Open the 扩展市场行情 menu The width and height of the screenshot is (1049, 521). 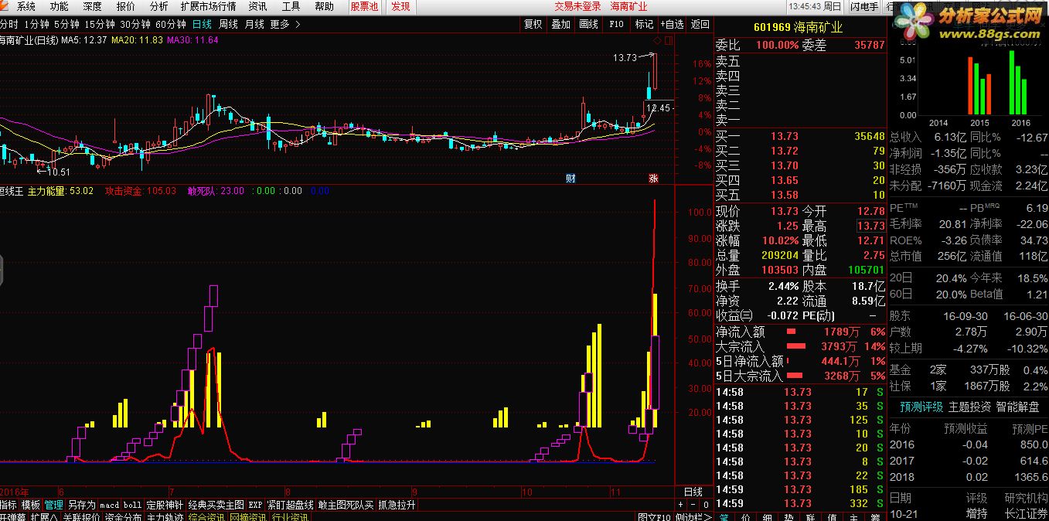(x=208, y=6)
